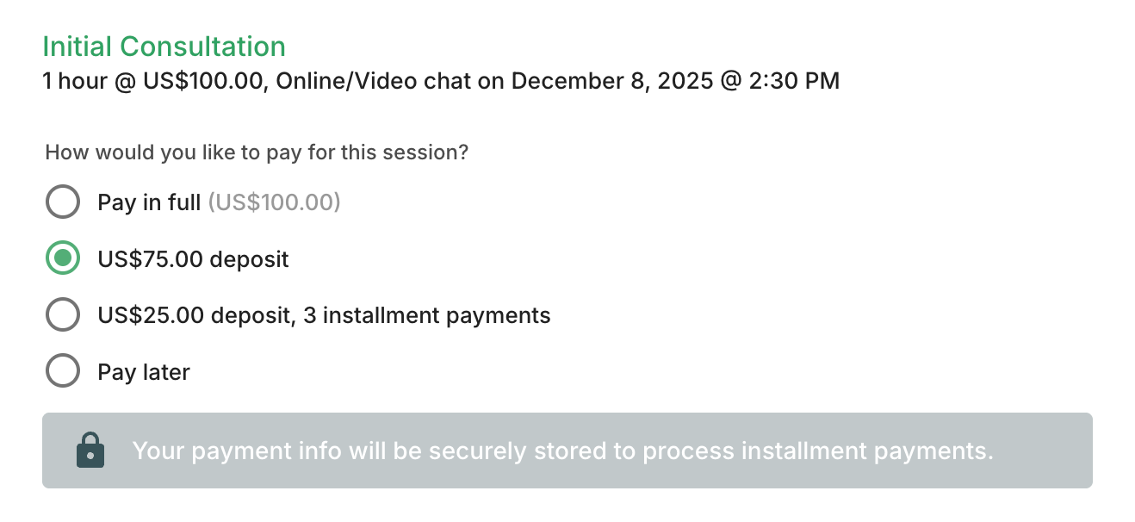Select the Pay later radio button
The width and height of the screenshot is (1135, 522).
(63, 372)
